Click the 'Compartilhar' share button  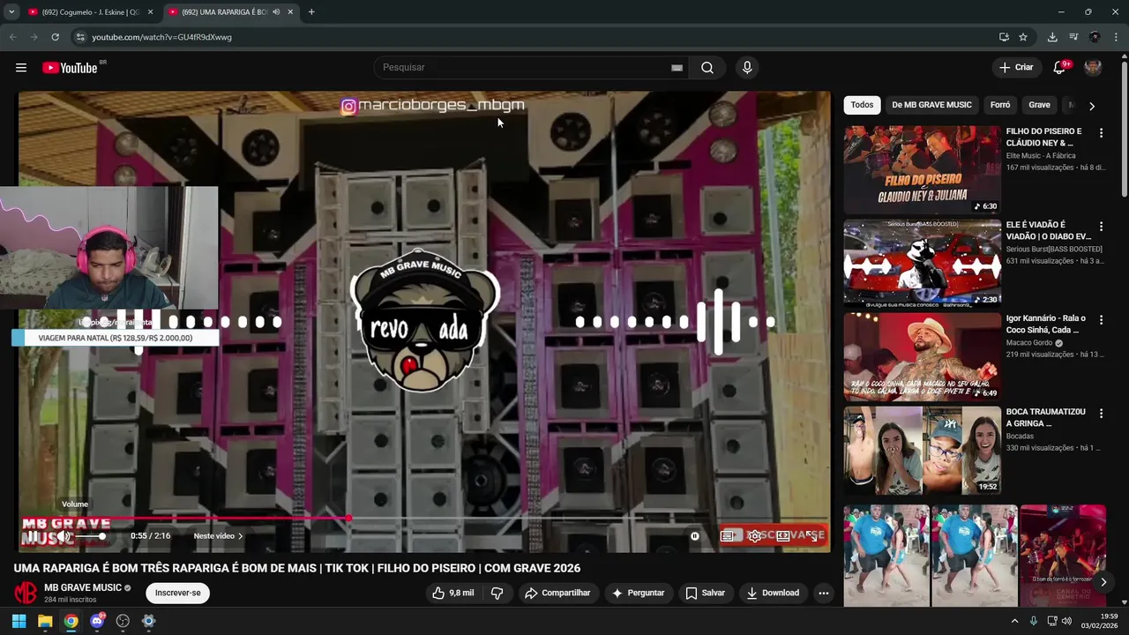pos(558,593)
